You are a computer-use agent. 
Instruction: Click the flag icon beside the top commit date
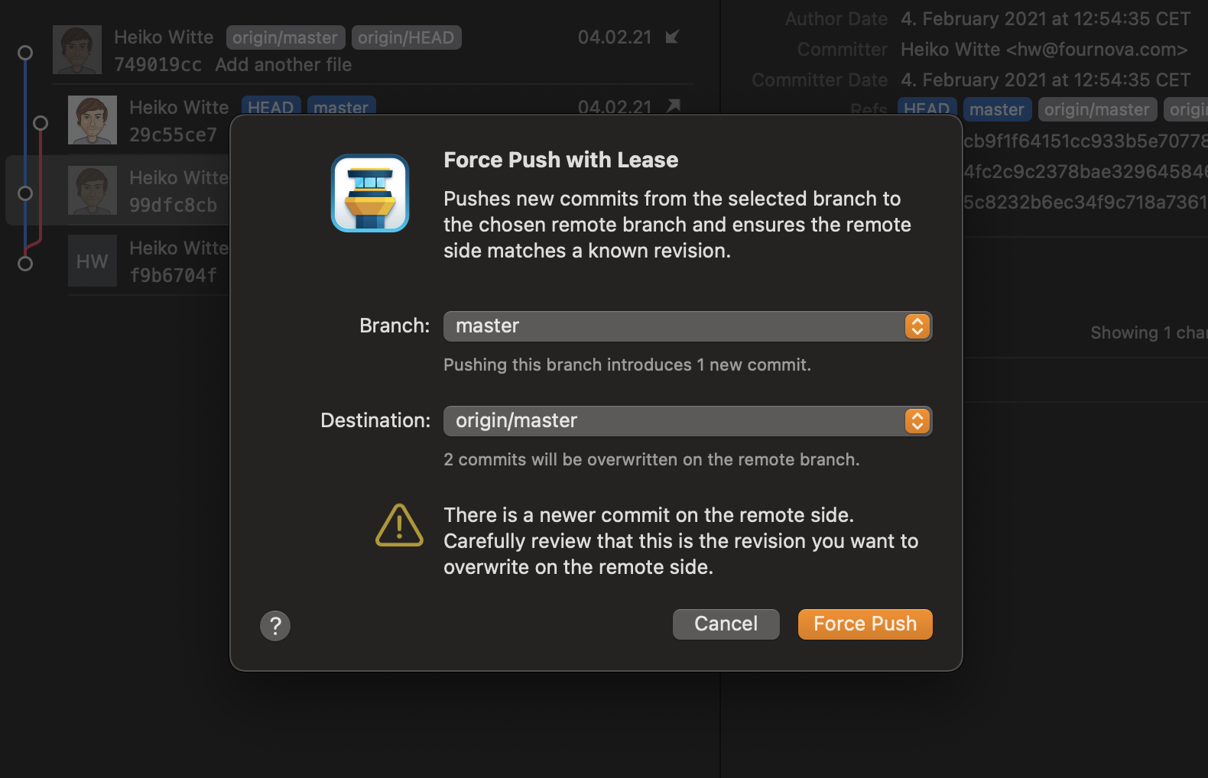(671, 37)
